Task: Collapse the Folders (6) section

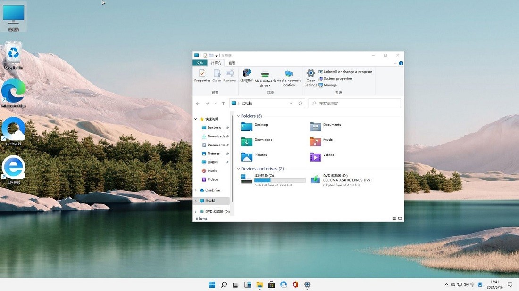Action: 238,116
